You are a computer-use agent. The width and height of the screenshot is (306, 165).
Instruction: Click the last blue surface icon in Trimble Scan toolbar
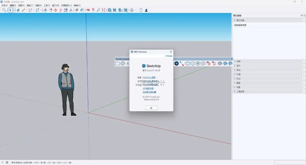(x=230, y=63)
